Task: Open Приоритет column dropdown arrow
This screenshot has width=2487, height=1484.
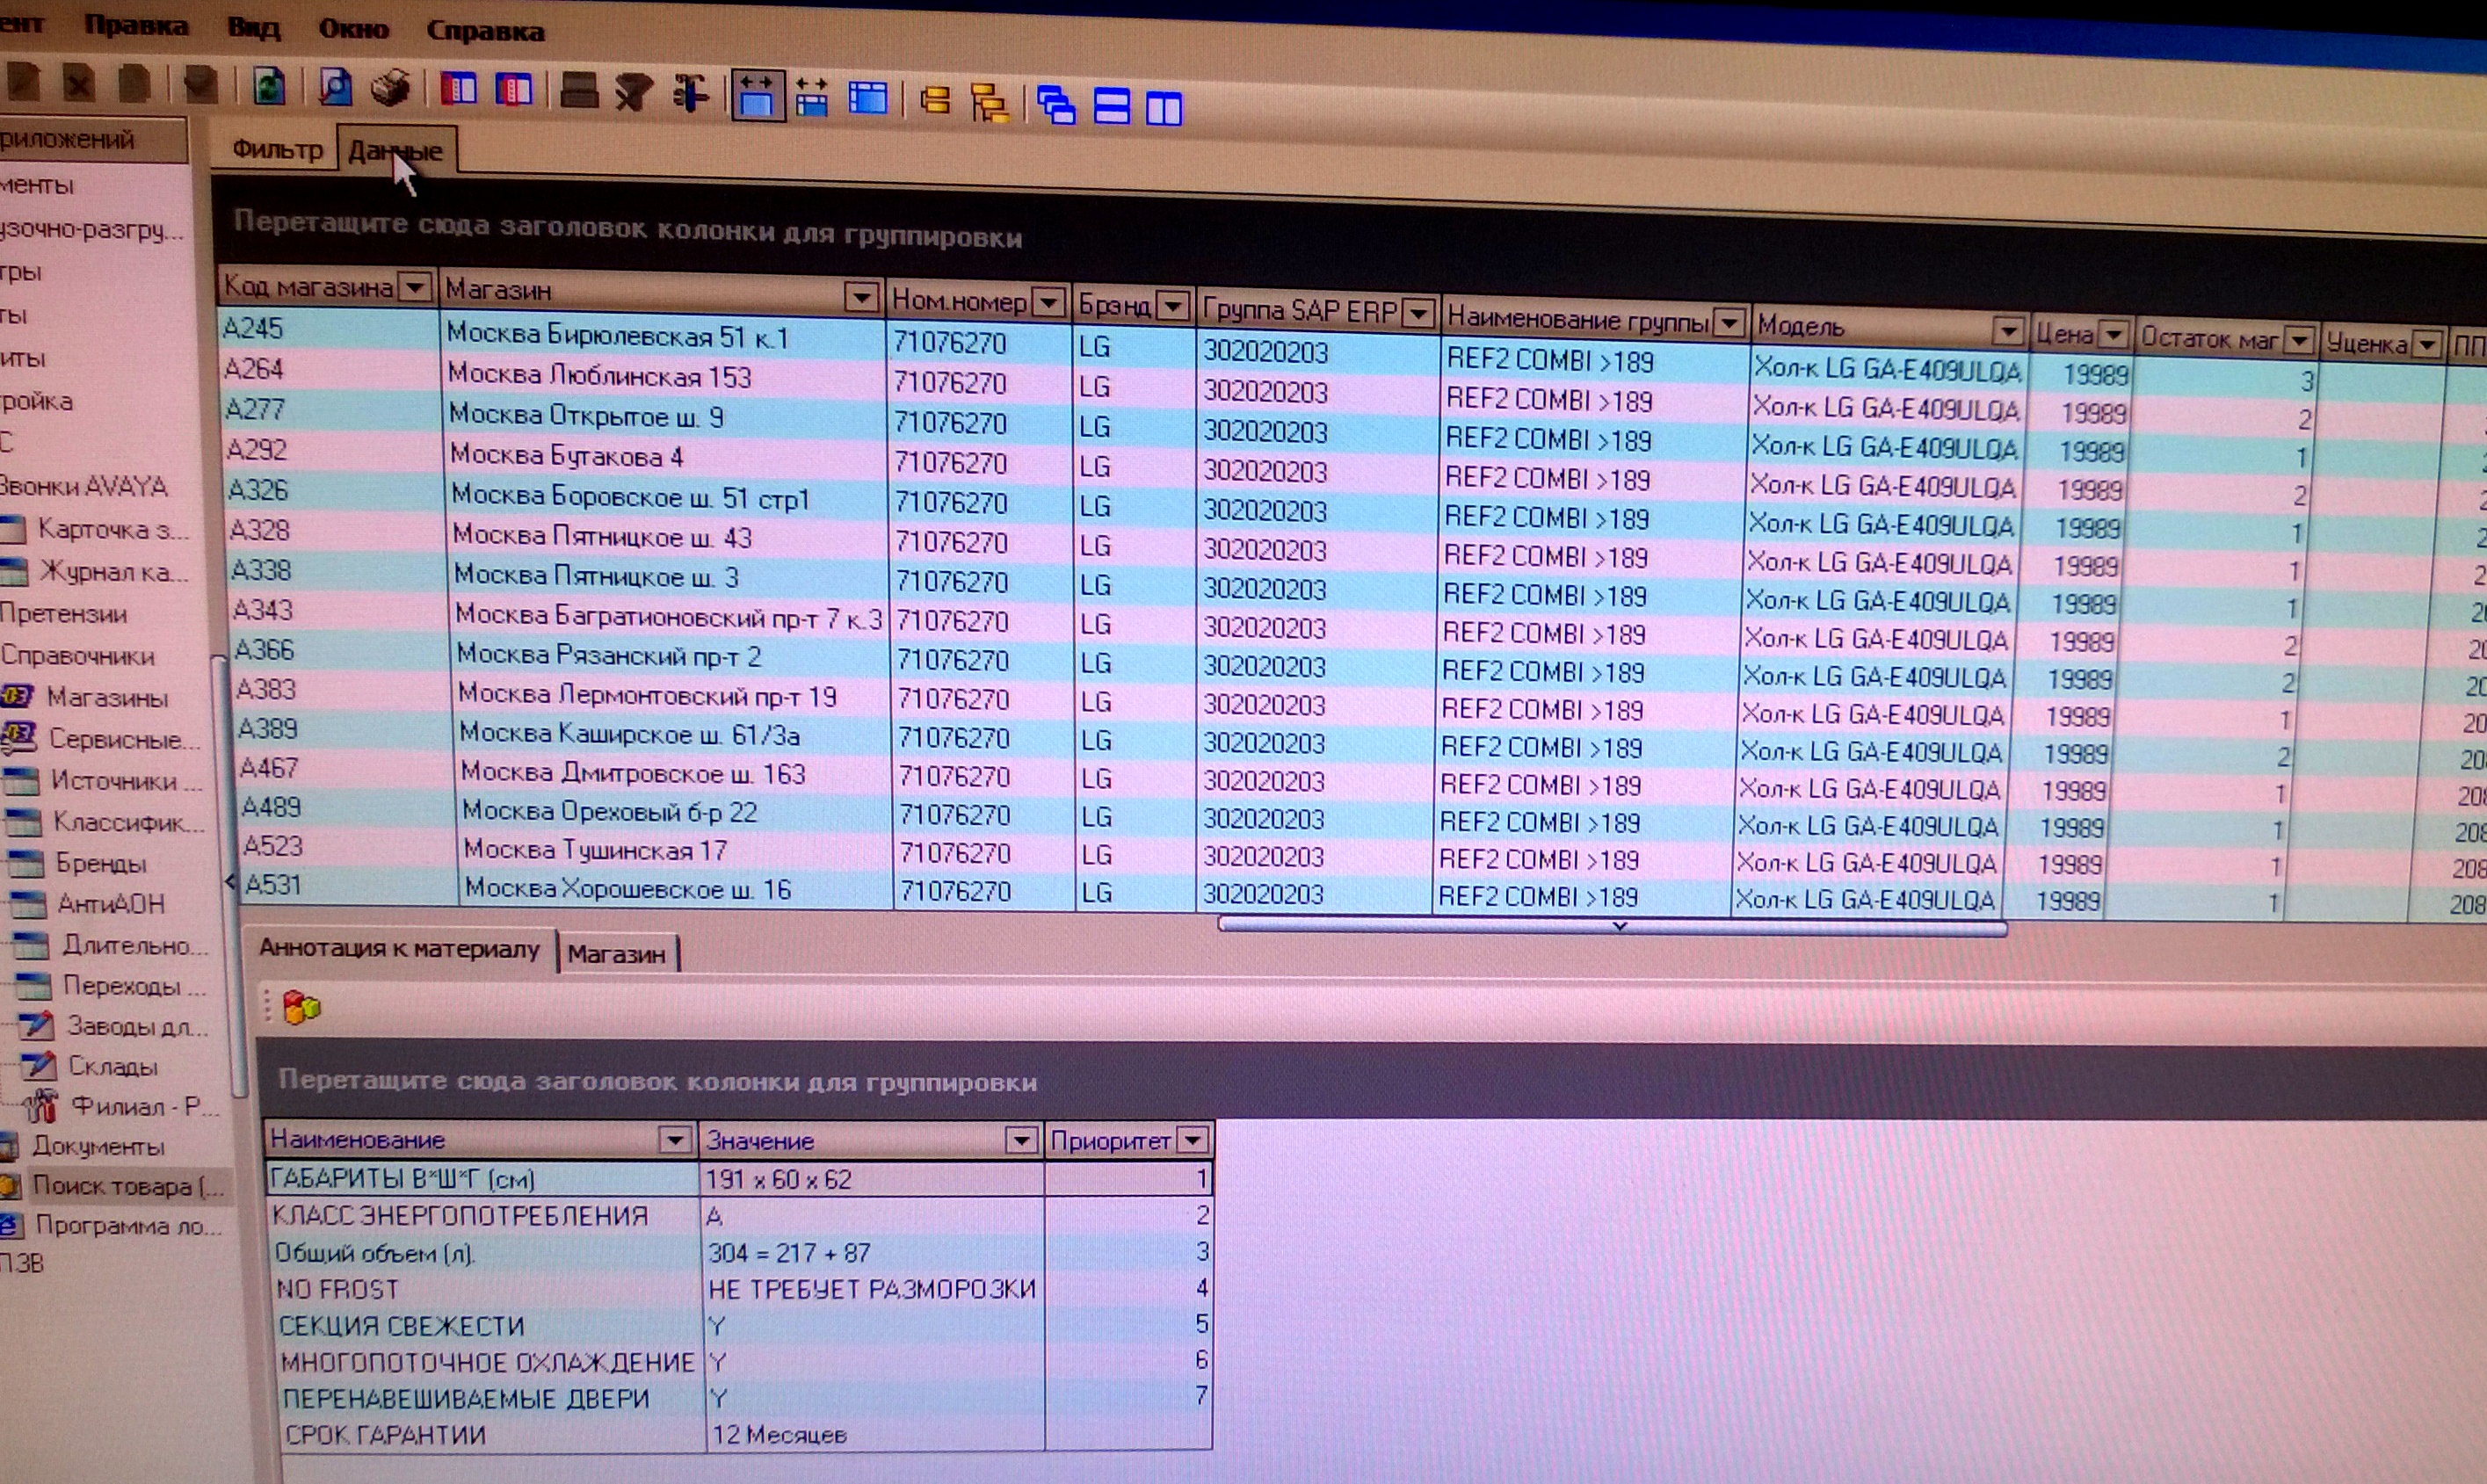Action: pyautogui.click(x=1192, y=1140)
